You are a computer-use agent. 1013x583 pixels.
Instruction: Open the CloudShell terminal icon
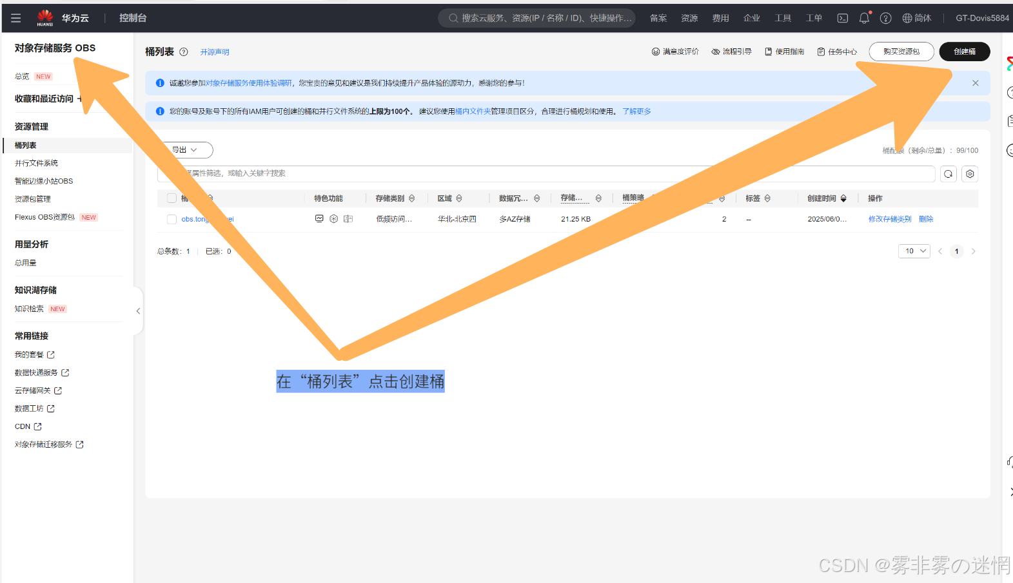843,18
